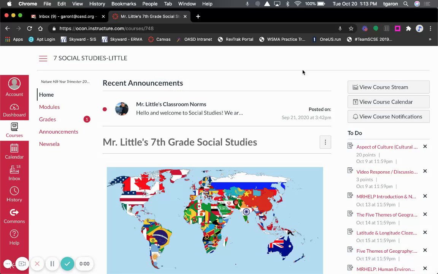The width and height of the screenshot is (438, 274).
Task: Pause the screen recording
Action: pos(52,264)
